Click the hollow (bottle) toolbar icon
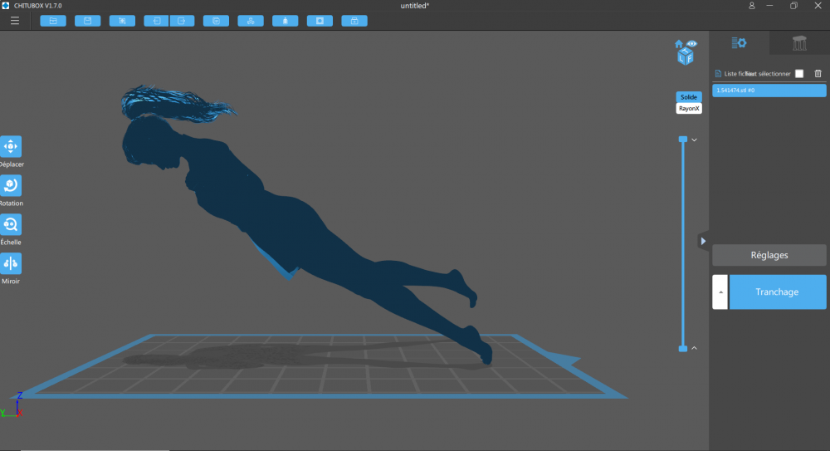 click(x=286, y=21)
